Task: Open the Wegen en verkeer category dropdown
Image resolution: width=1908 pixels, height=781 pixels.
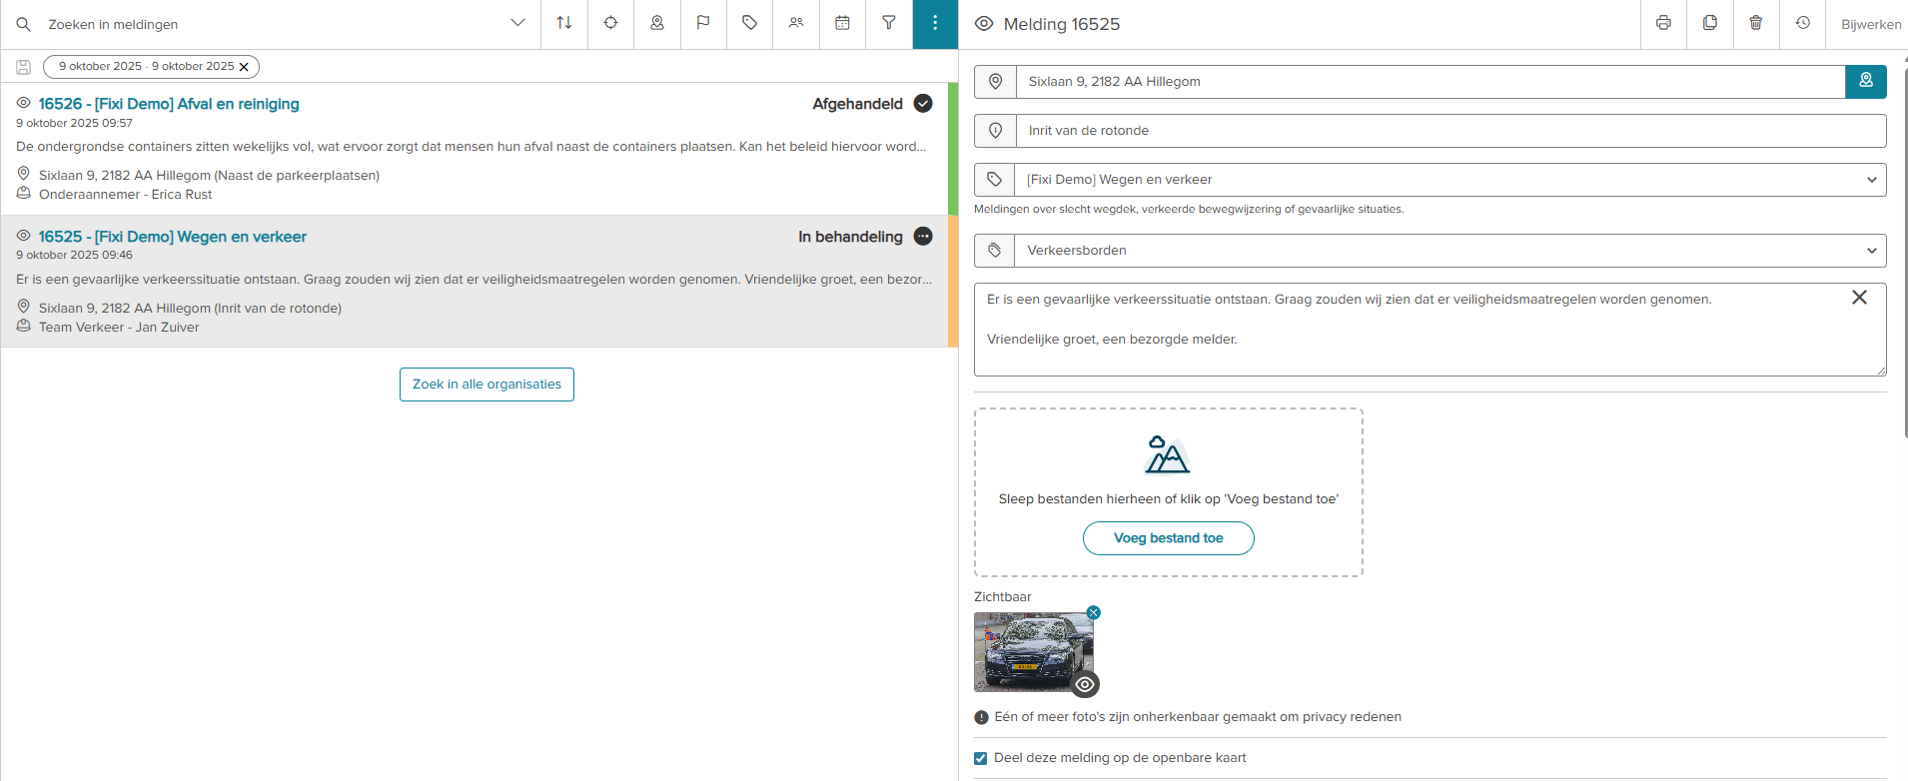Action: pyautogui.click(x=1449, y=180)
